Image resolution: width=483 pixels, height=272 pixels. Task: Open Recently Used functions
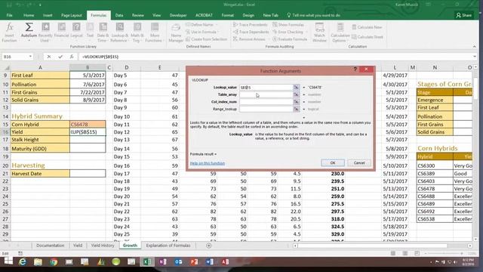45,32
